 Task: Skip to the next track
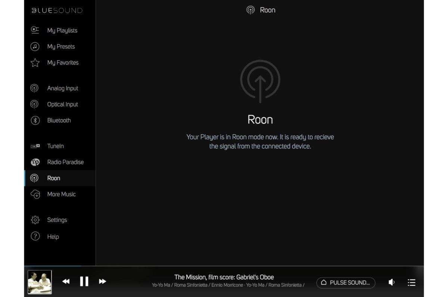103,282
